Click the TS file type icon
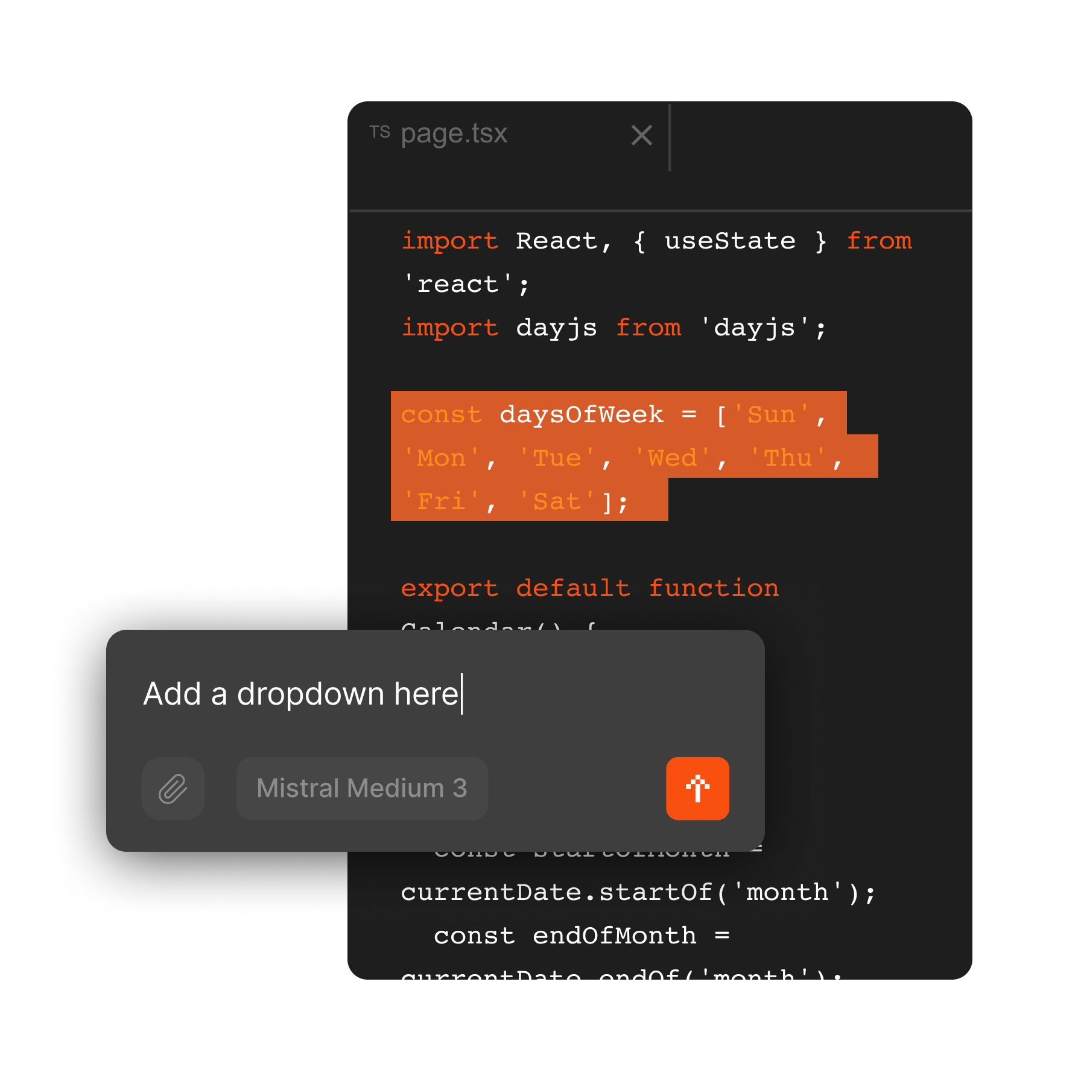Screen dimensions: 1081x1081 [379, 132]
